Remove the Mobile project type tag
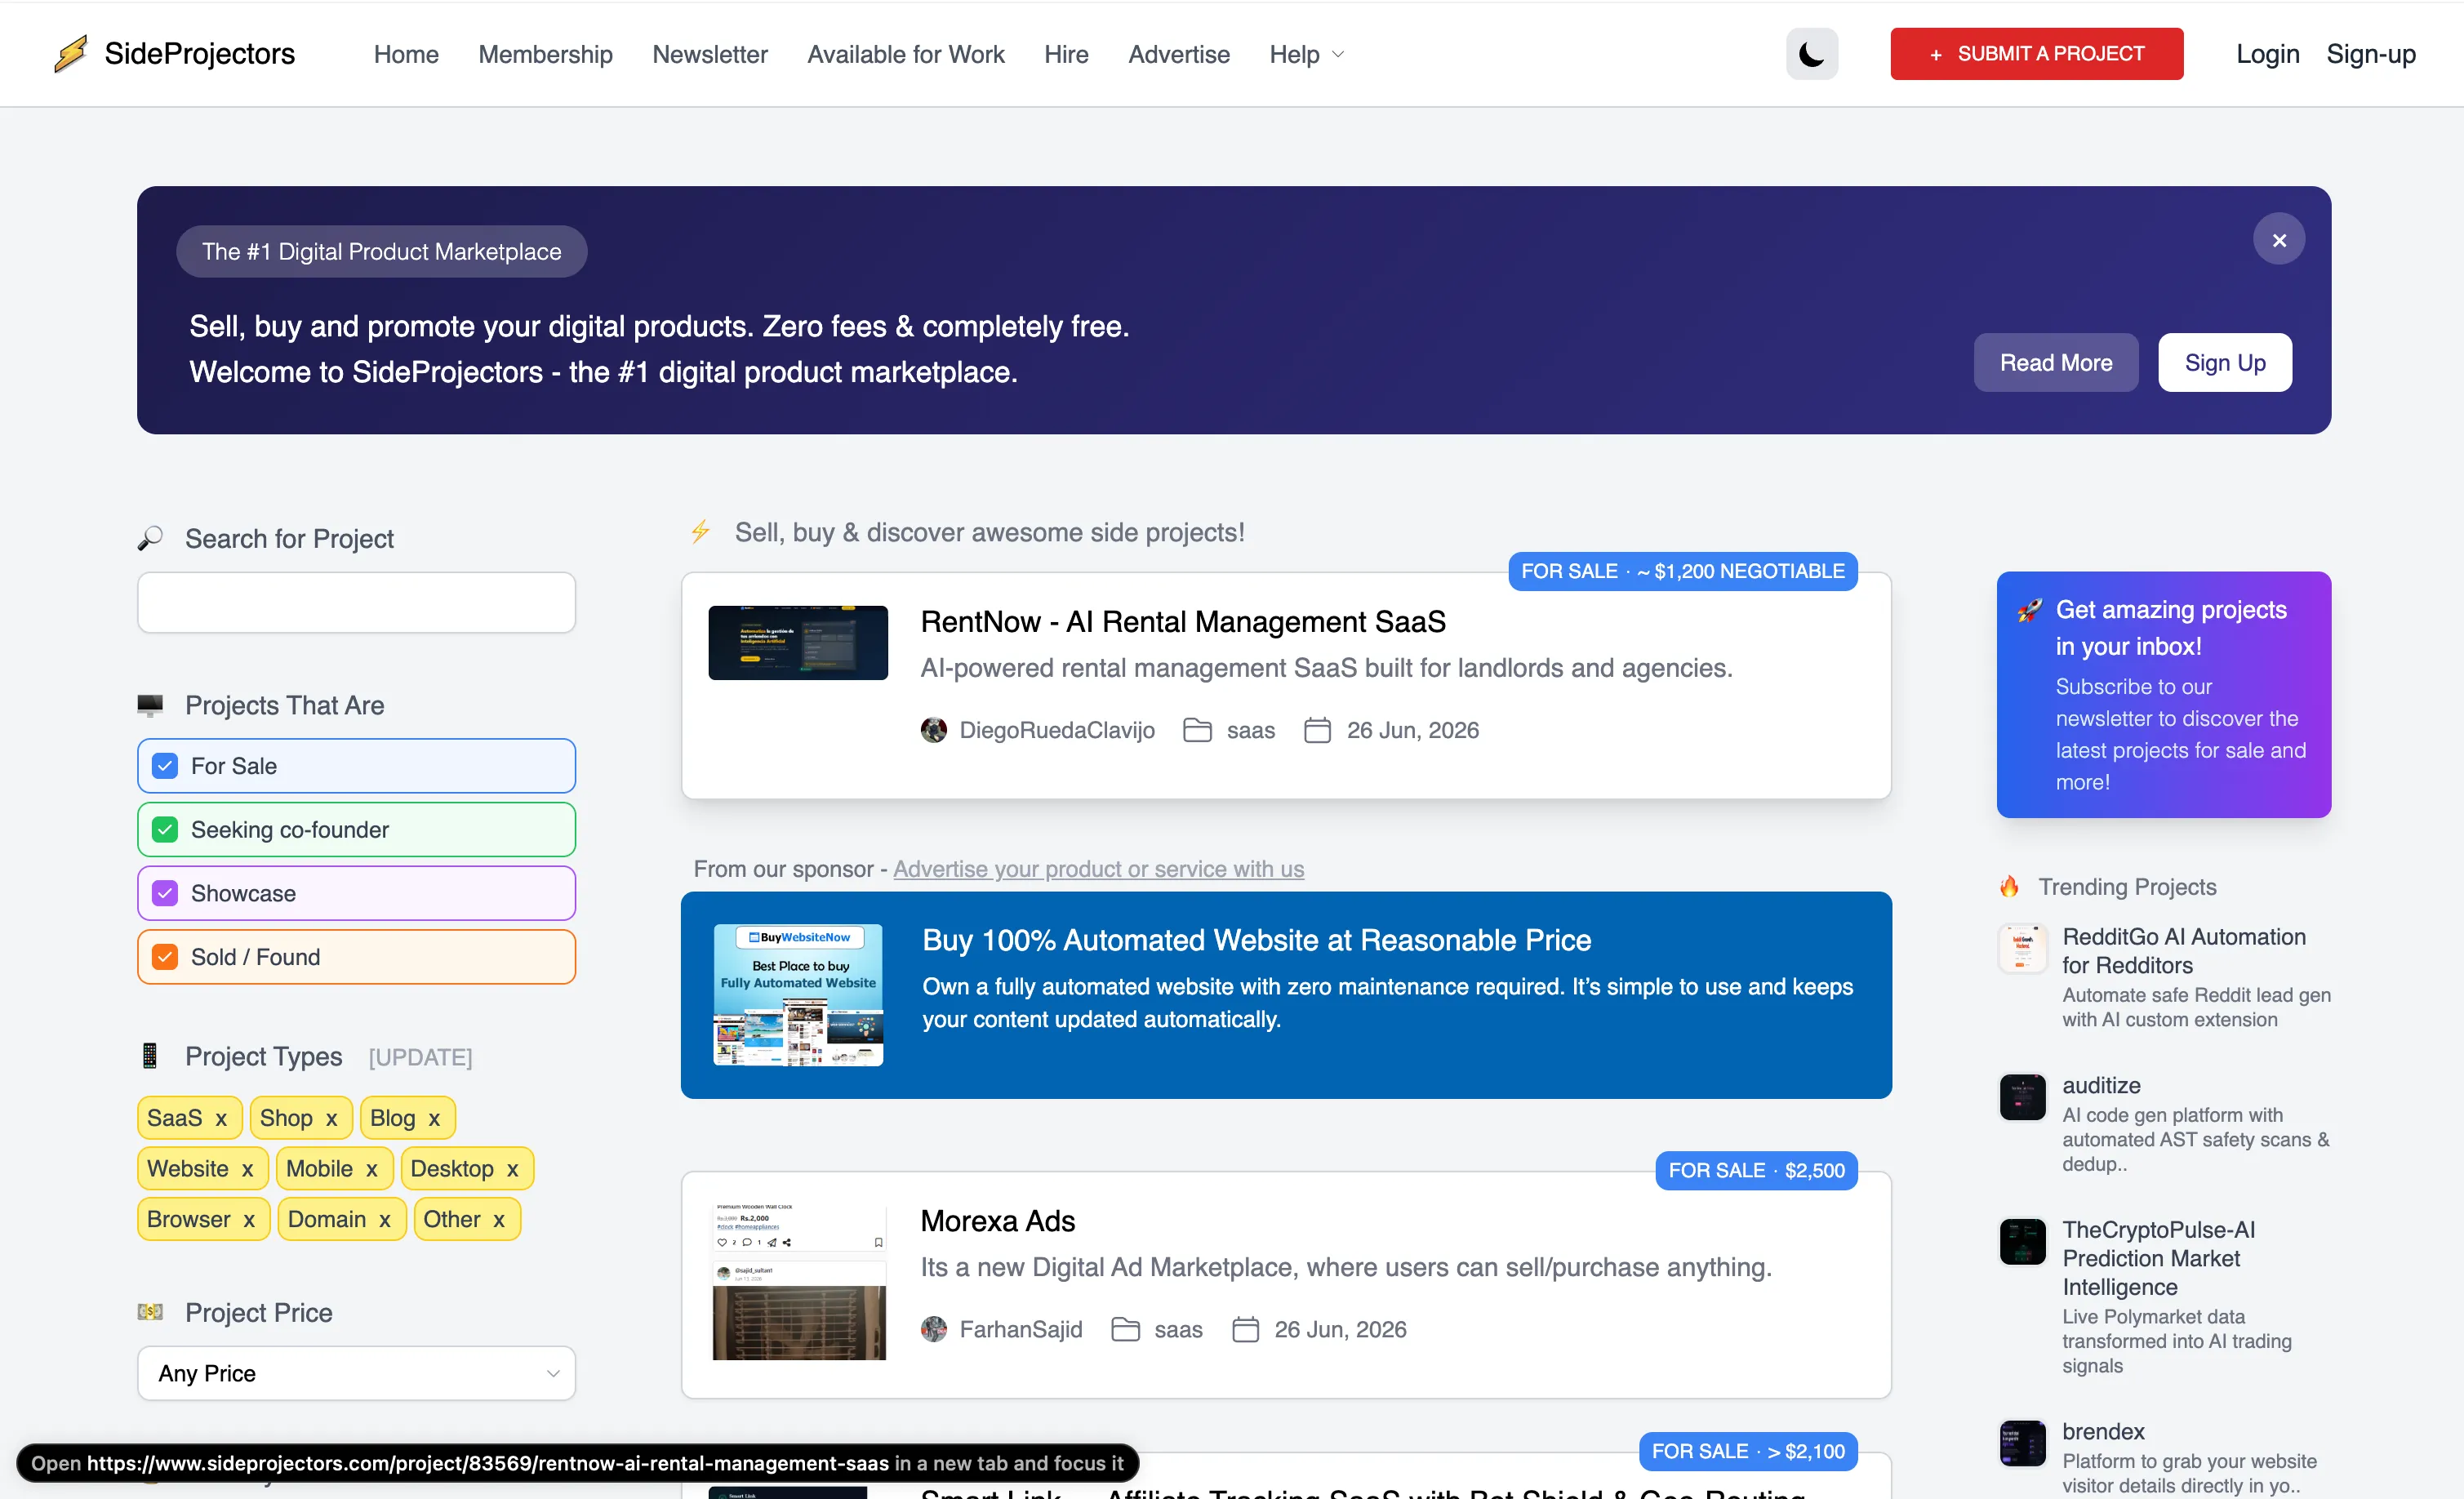This screenshot has width=2464, height=1499. pos(371,1169)
